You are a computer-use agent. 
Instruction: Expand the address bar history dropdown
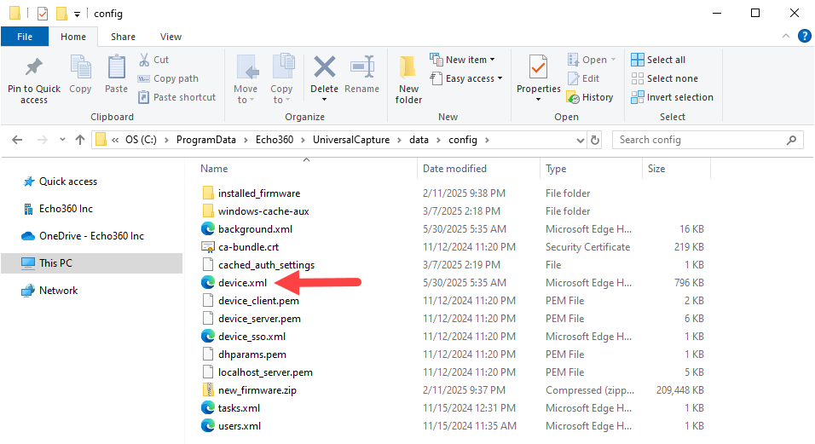[581, 141]
